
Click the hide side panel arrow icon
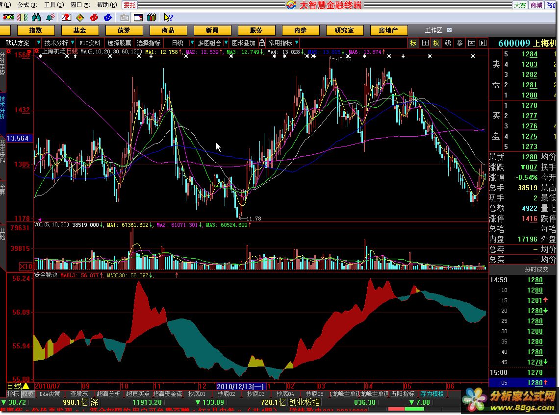pos(483,43)
